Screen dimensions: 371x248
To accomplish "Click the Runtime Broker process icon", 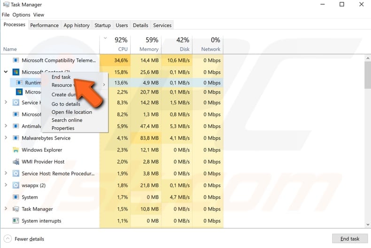I will [19, 83].
